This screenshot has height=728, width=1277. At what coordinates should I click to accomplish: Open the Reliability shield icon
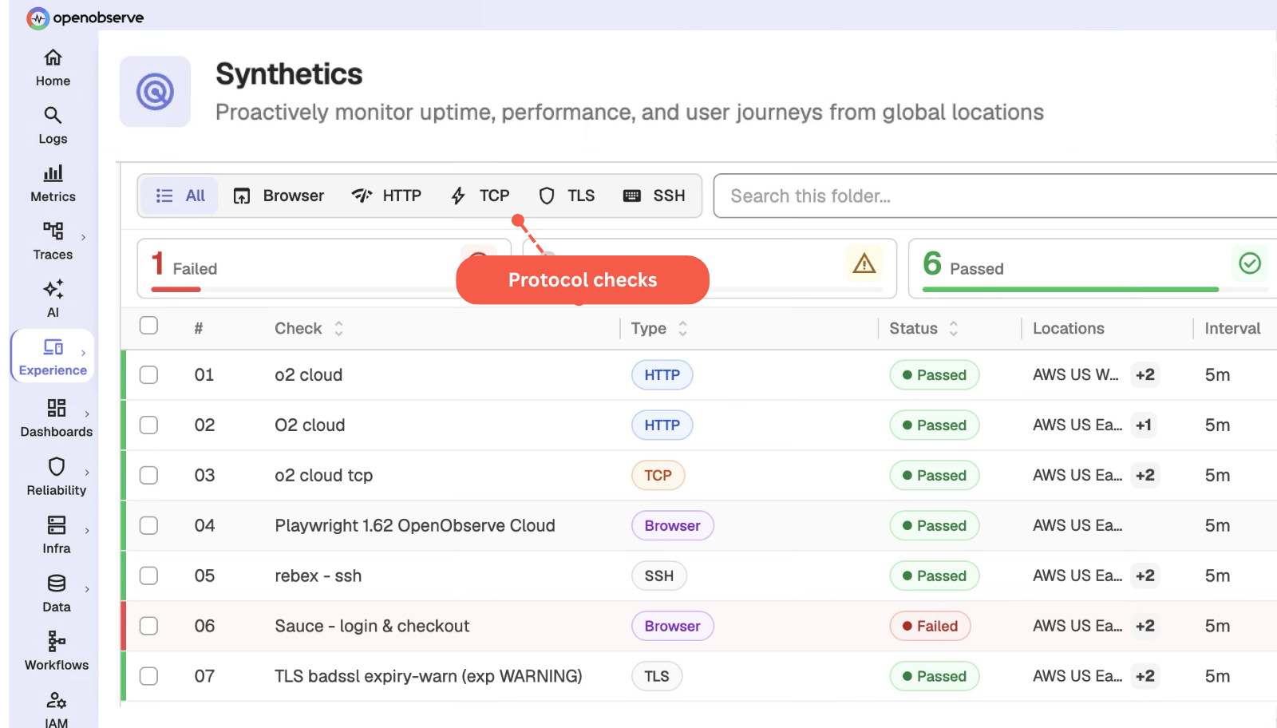(56, 466)
